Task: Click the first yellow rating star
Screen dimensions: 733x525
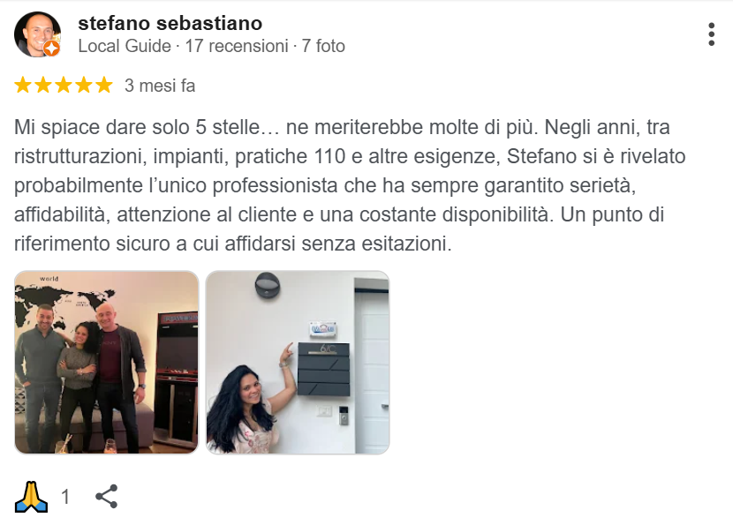Action: 22,86
